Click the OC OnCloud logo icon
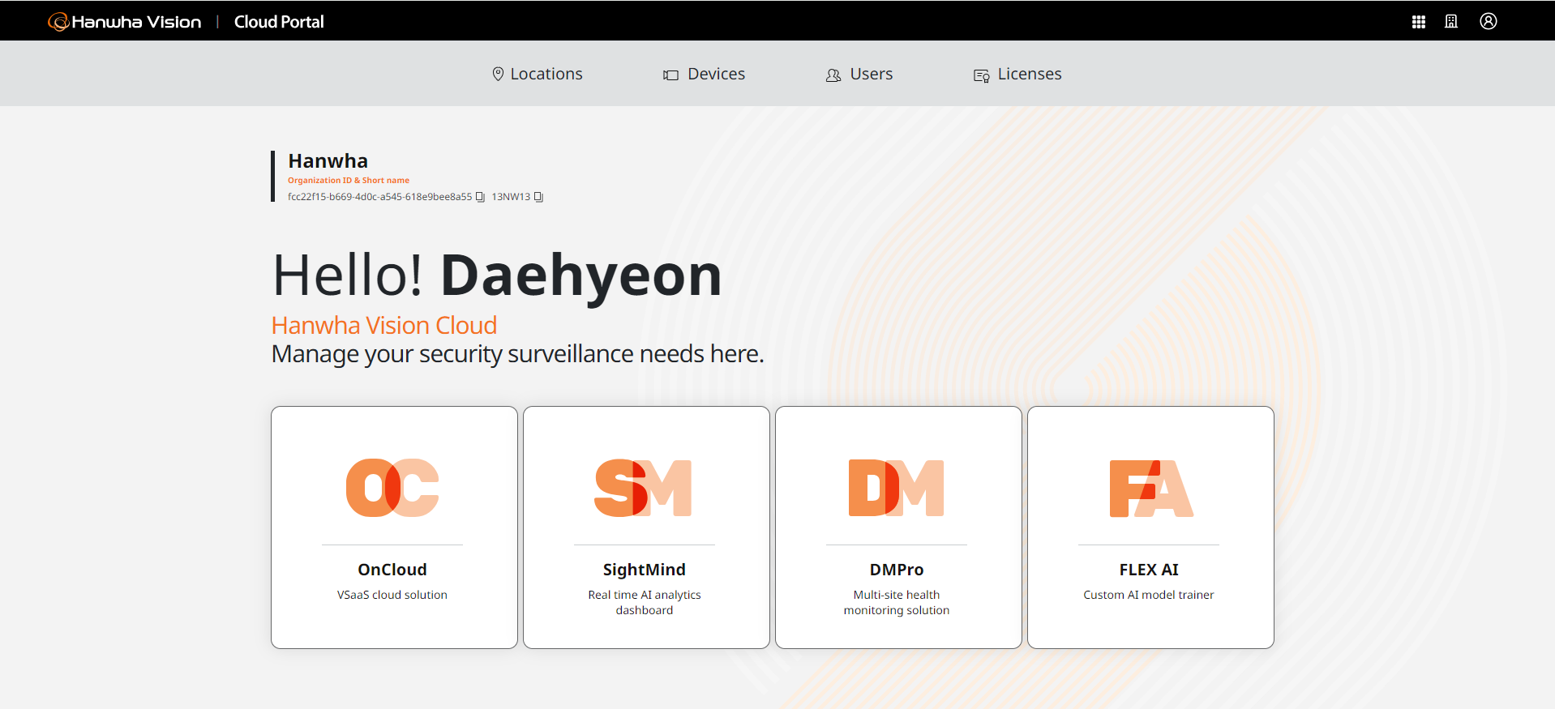1555x709 pixels. (x=392, y=488)
